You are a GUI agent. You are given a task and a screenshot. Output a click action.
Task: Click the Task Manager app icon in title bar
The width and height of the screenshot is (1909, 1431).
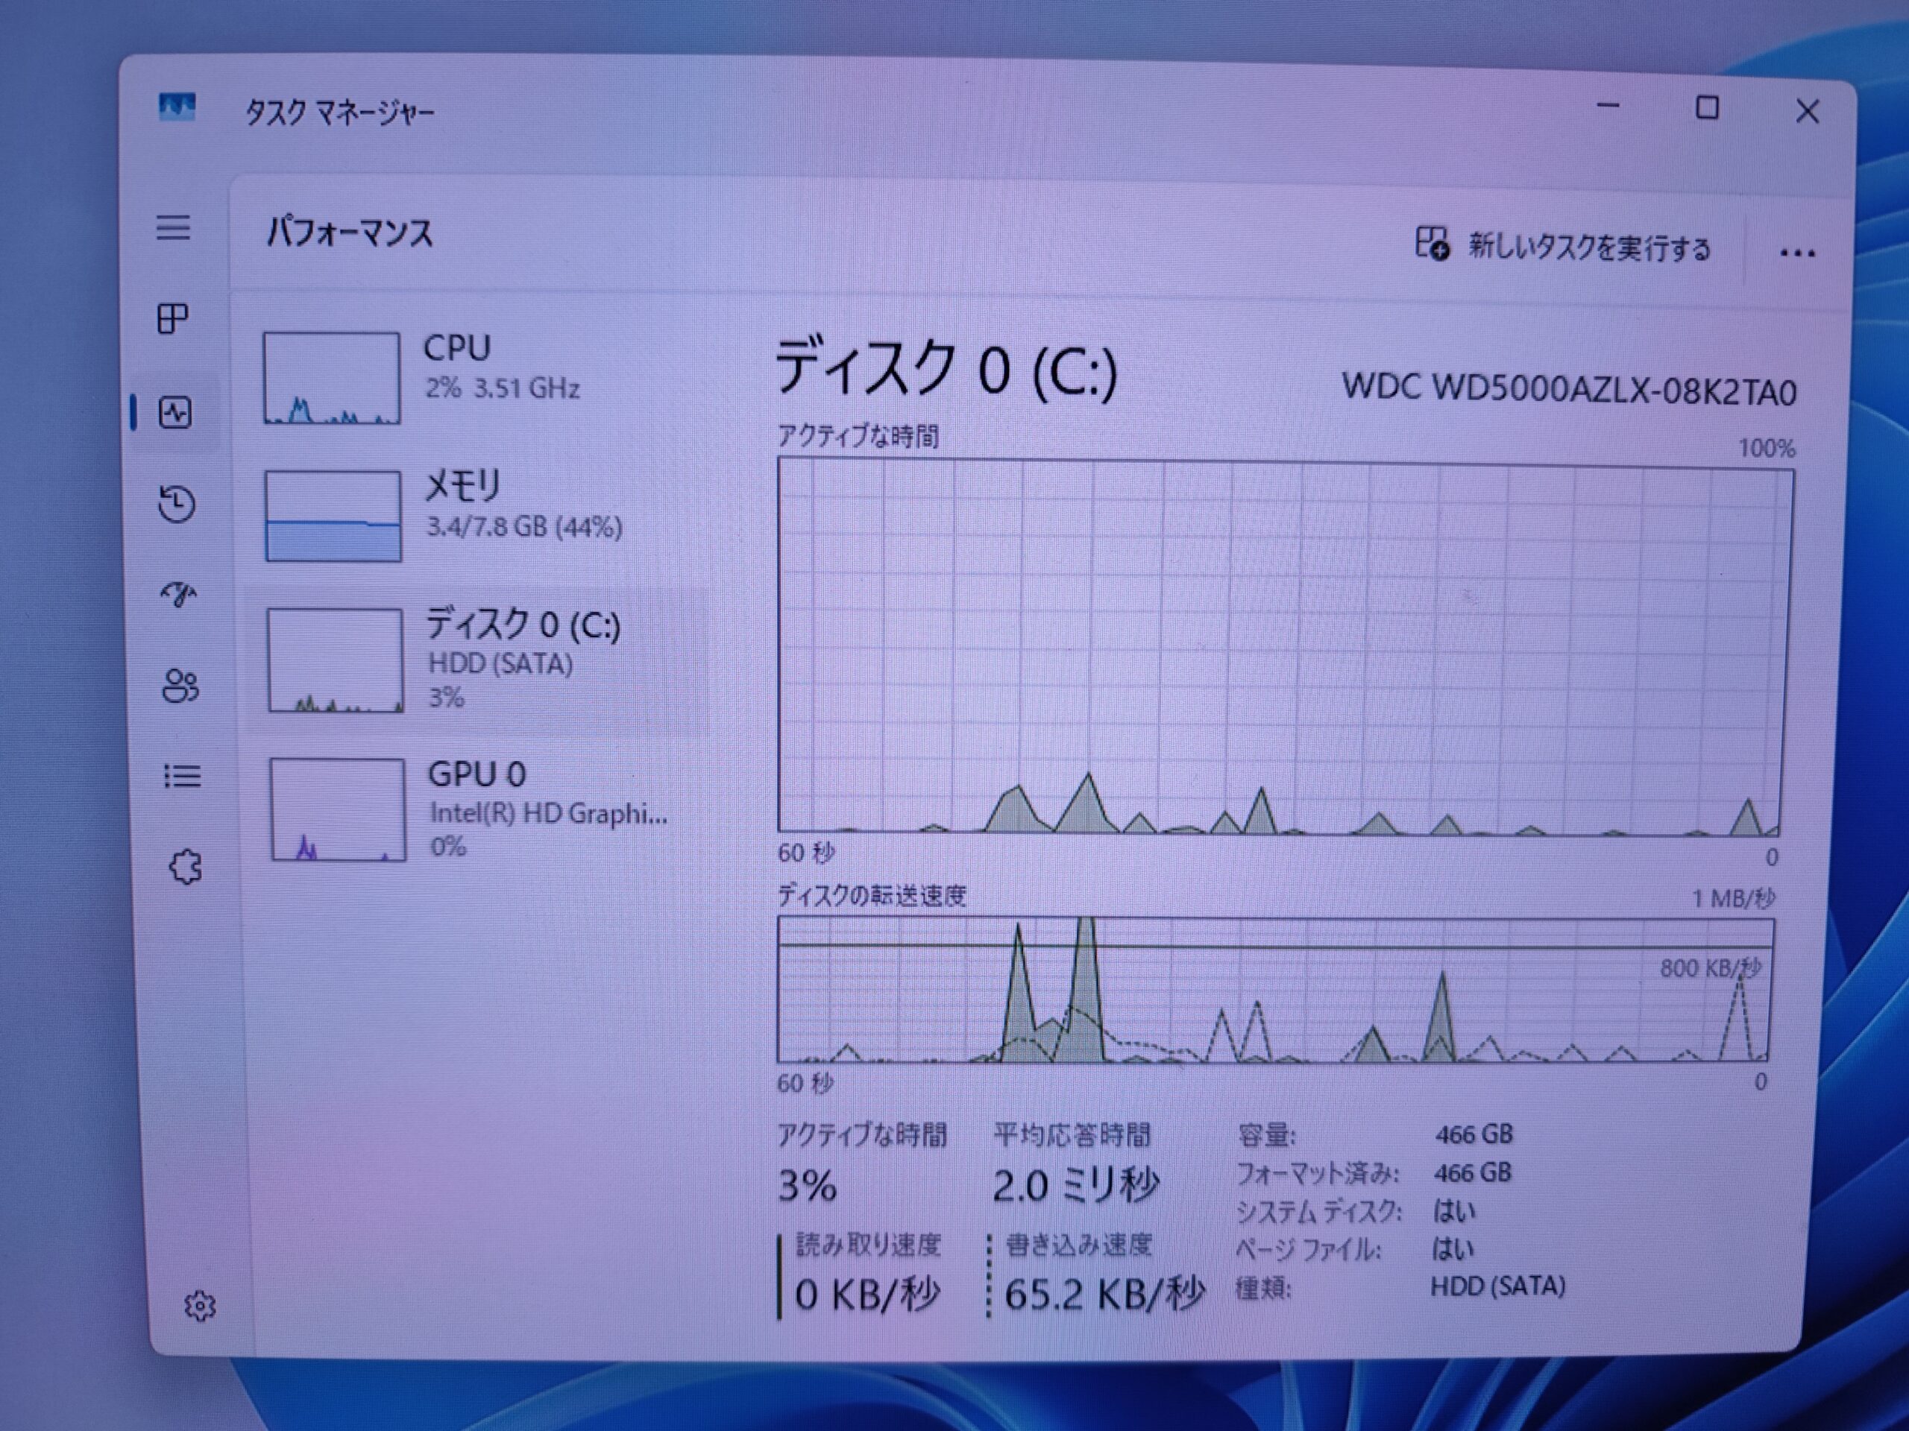point(177,109)
